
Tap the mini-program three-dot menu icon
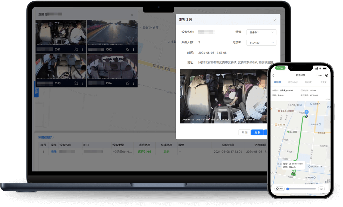click(320, 75)
